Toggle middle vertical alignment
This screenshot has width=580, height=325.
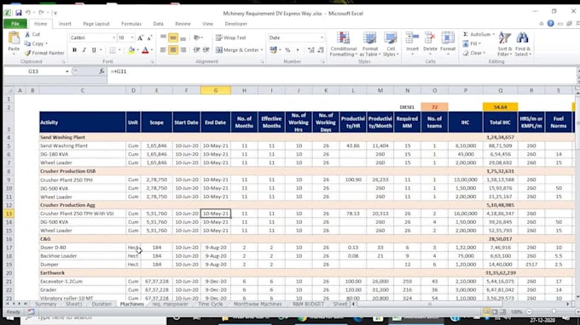point(173,37)
